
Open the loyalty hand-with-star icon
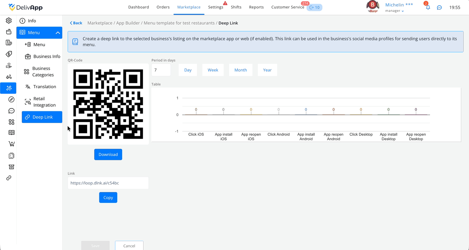click(x=9, y=66)
